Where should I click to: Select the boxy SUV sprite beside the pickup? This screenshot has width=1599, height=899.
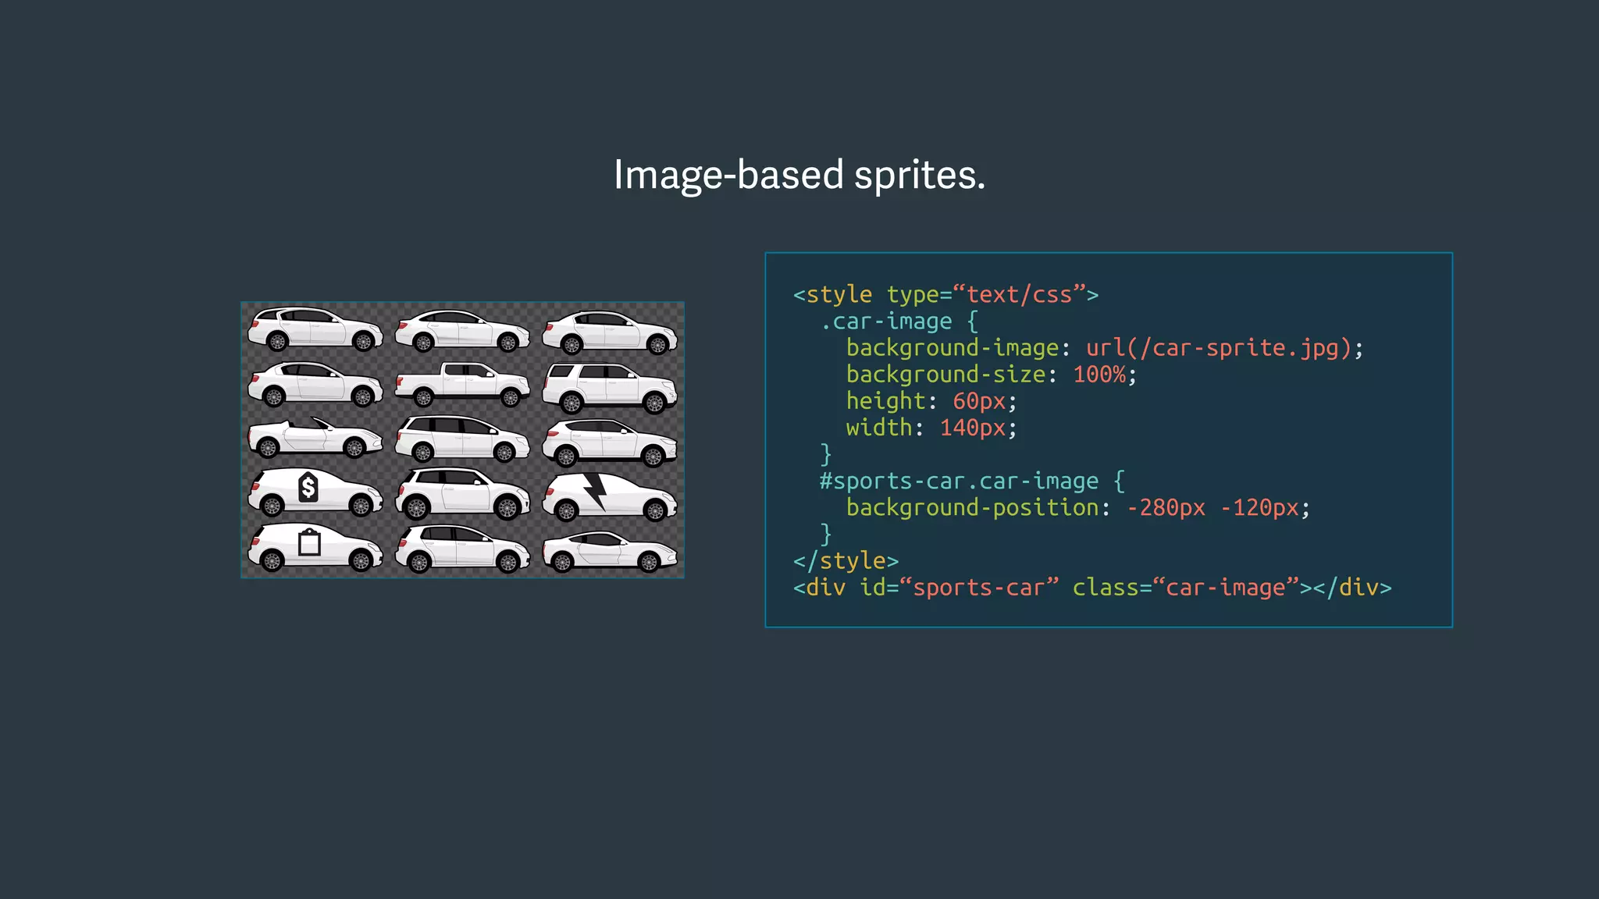[610, 387]
